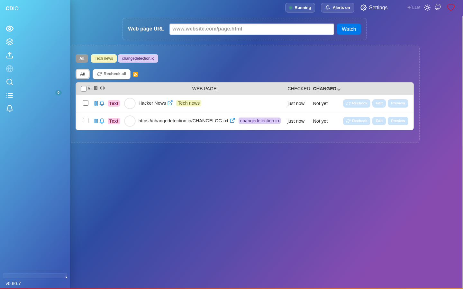Click the red heart icon
This screenshot has width=463, height=289.
[x=451, y=7]
